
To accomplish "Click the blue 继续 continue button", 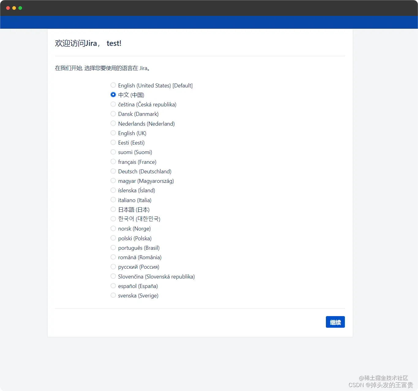I will click(335, 322).
